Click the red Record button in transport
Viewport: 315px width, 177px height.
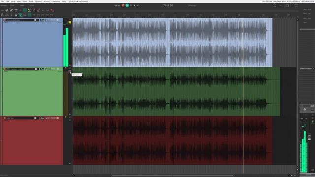pyautogui.click(x=123, y=5)
